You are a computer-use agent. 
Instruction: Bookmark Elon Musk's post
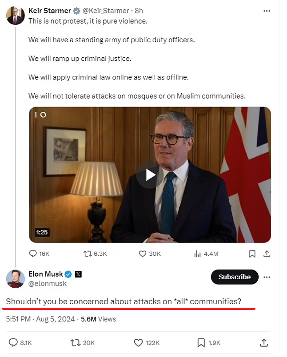201,343
